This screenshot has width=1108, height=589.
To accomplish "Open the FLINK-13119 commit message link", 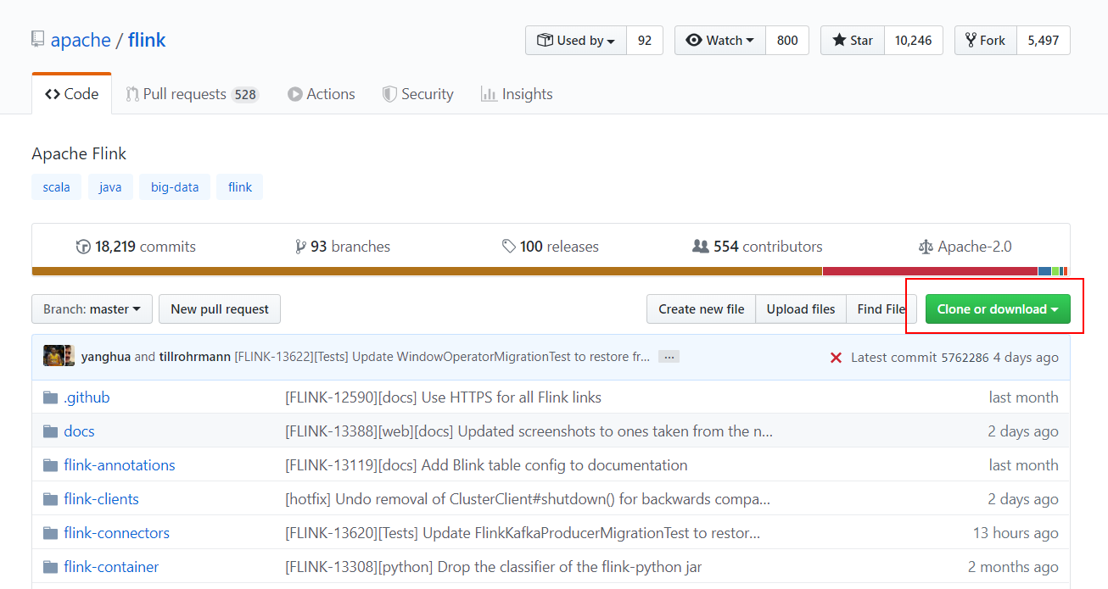I will (486, 465).
